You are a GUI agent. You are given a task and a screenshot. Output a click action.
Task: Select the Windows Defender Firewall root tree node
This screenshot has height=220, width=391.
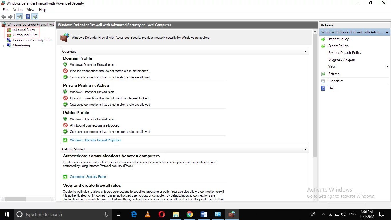[x=28, y=25]
